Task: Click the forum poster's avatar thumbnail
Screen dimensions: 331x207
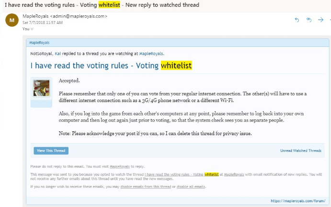Action: point(41,88)
